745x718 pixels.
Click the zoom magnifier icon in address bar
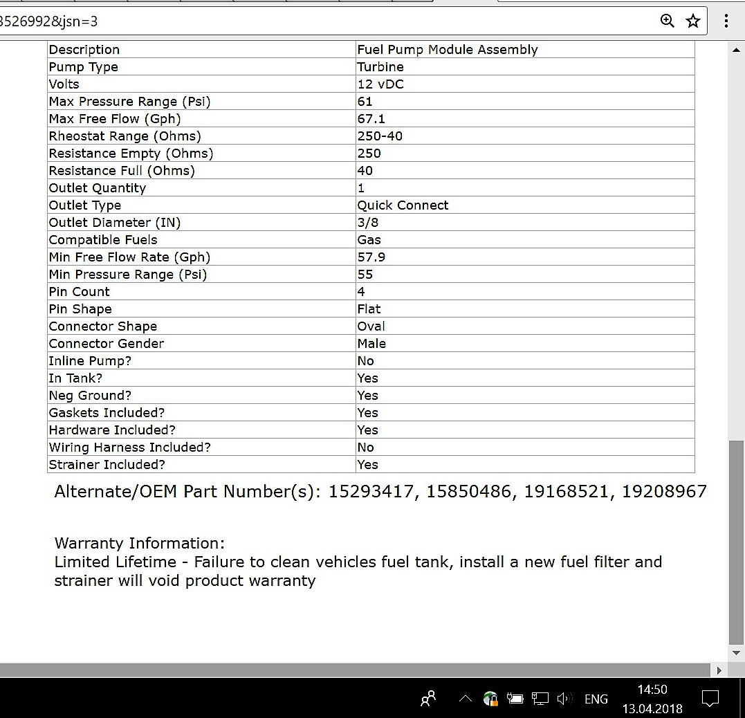[x=668, y=21]
